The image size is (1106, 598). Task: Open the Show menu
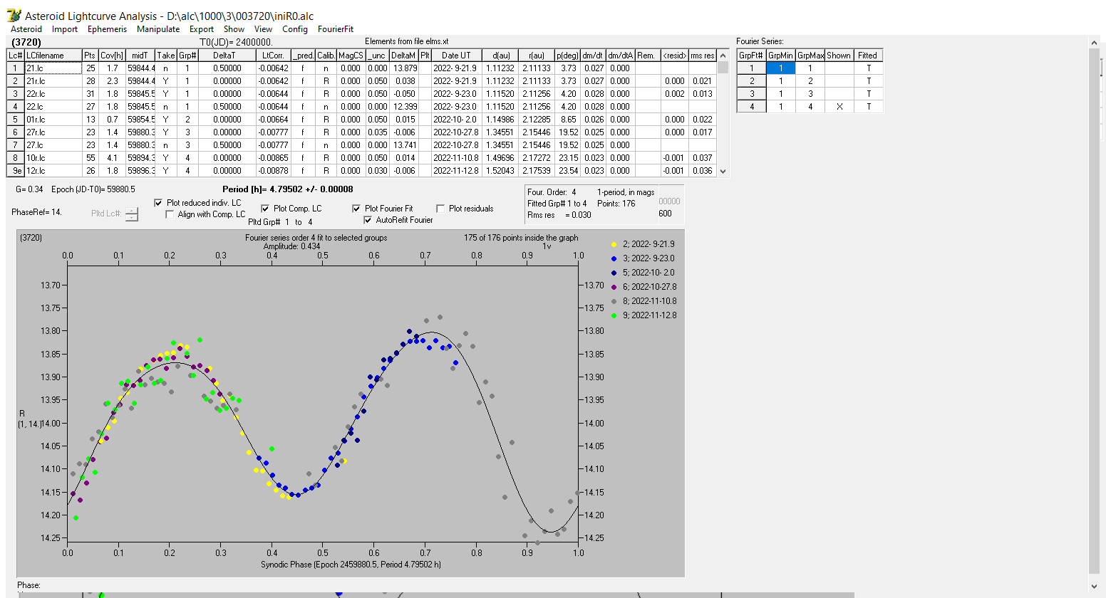coord(234,29)
